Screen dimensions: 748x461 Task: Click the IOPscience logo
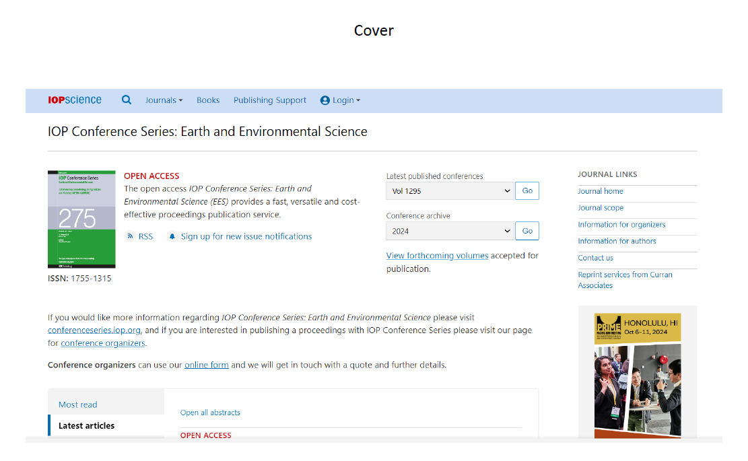tap(75, 100)
